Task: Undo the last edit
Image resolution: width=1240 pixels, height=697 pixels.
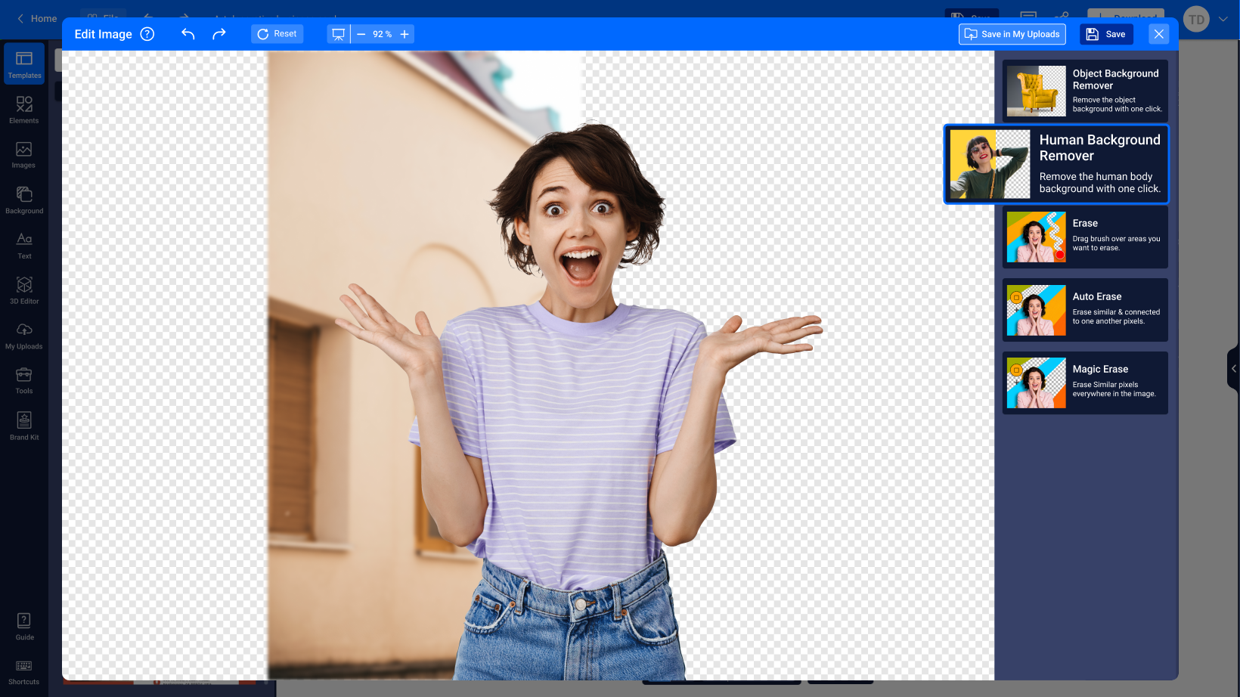Action: [x=188, y=34]
